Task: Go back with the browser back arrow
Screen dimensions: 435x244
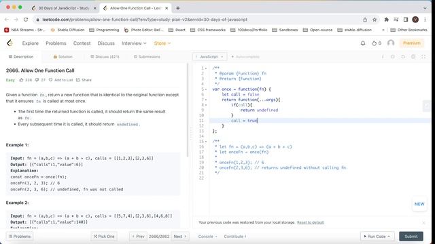Action: point(7,20)
